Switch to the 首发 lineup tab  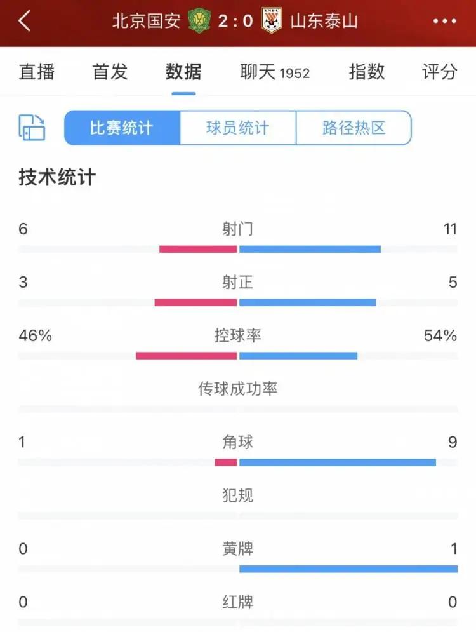point(110,72)
